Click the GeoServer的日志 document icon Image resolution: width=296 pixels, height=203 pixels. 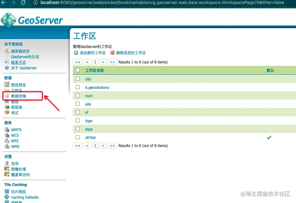7,57
